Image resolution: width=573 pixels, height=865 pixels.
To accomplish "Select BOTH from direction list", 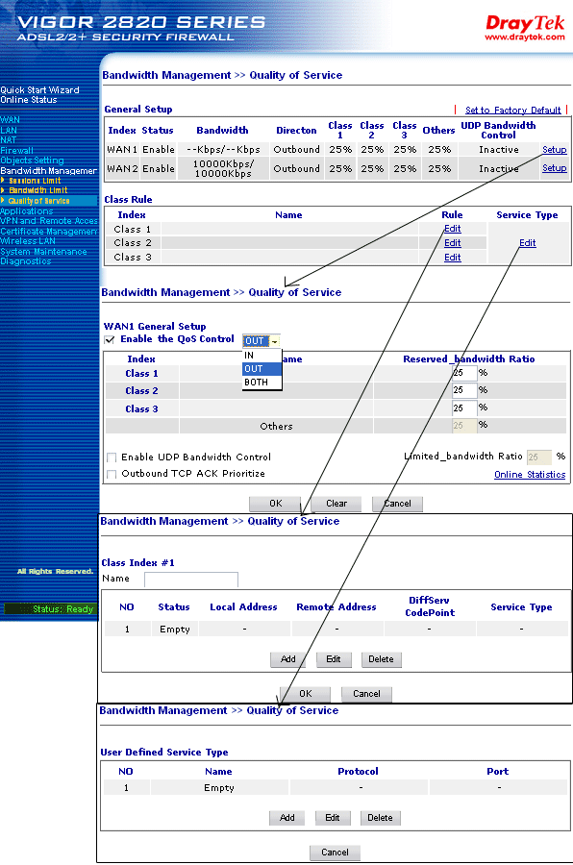I will 262,382.
